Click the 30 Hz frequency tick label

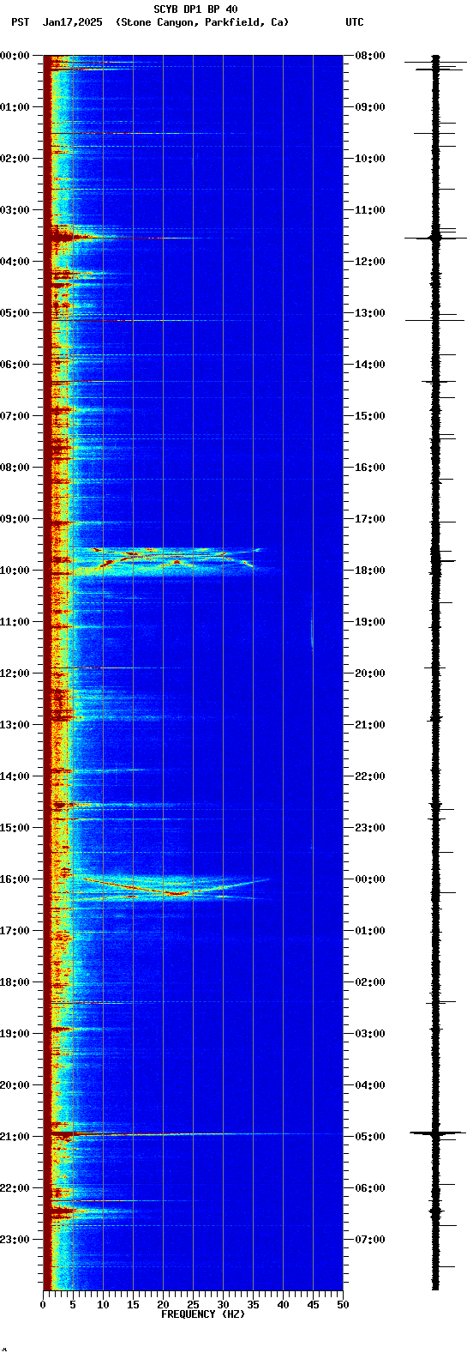coord(223,1305)
